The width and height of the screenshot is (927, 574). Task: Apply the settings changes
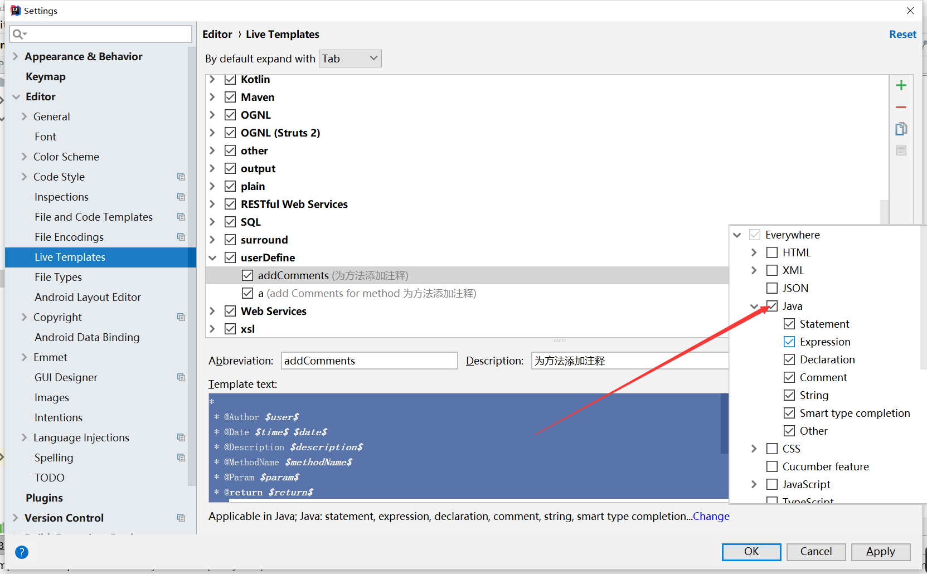[x=881, y=552]
